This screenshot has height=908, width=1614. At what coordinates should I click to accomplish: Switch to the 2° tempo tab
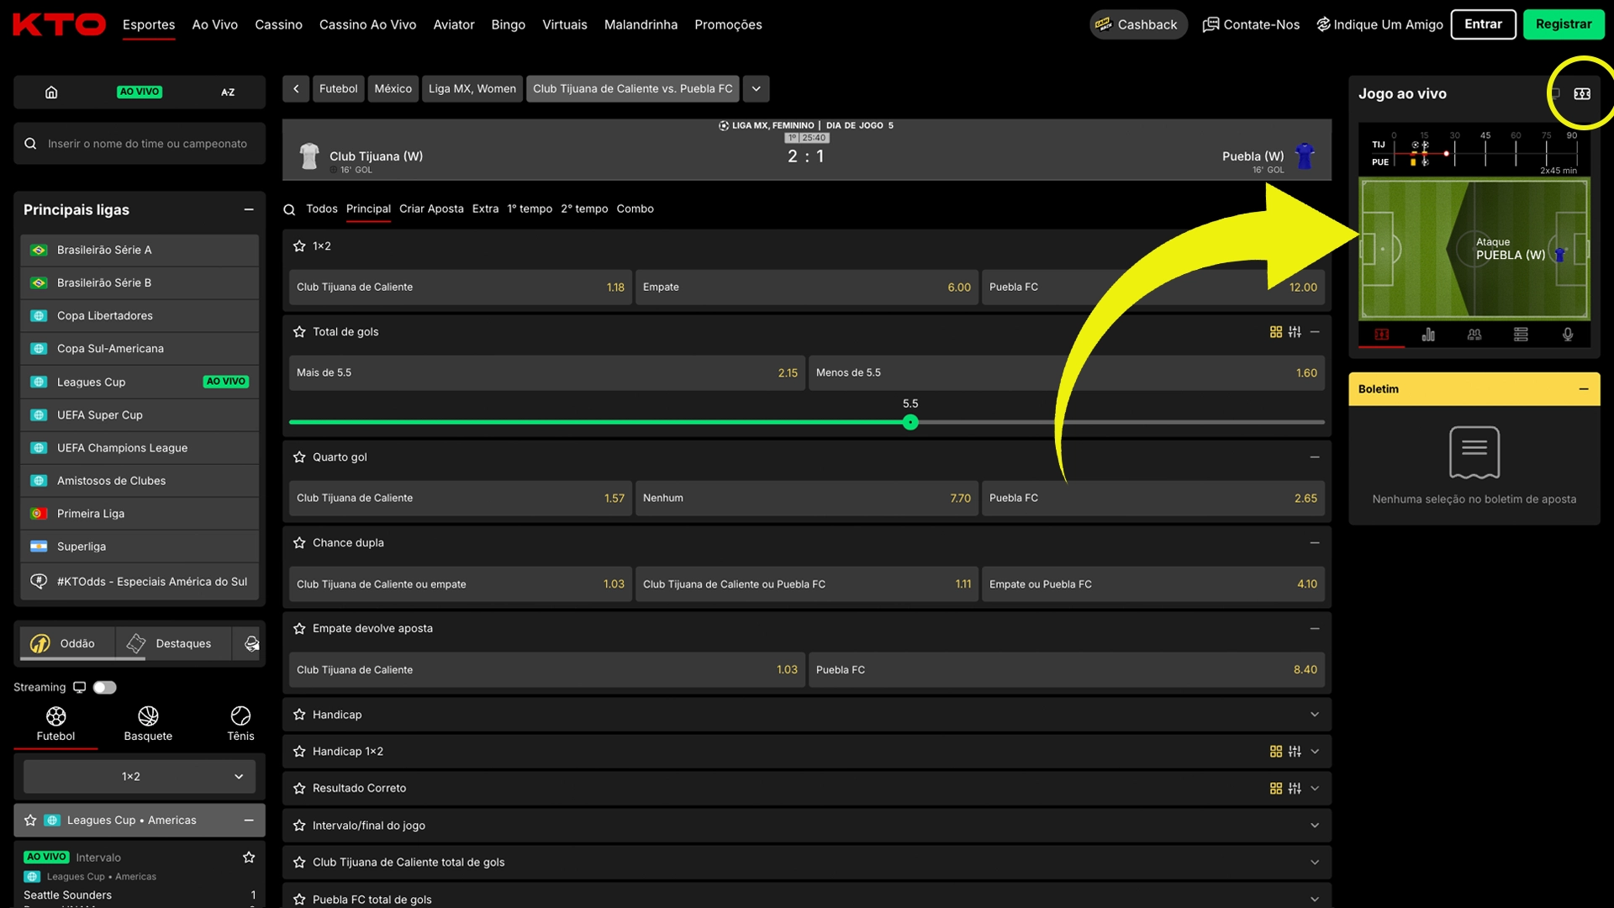click(584, 209)
